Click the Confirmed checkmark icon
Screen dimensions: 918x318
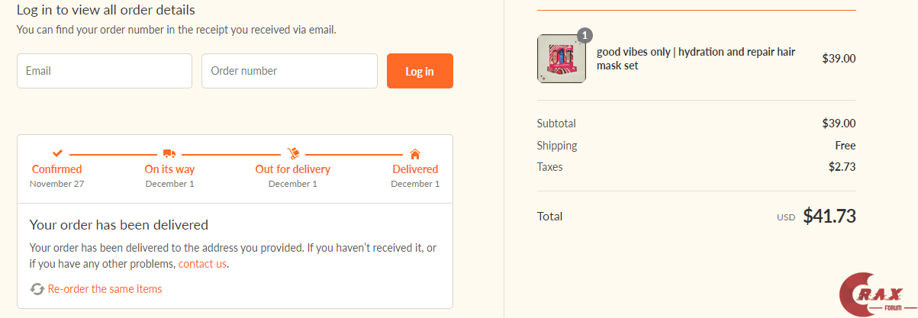(x=57, y=153)
